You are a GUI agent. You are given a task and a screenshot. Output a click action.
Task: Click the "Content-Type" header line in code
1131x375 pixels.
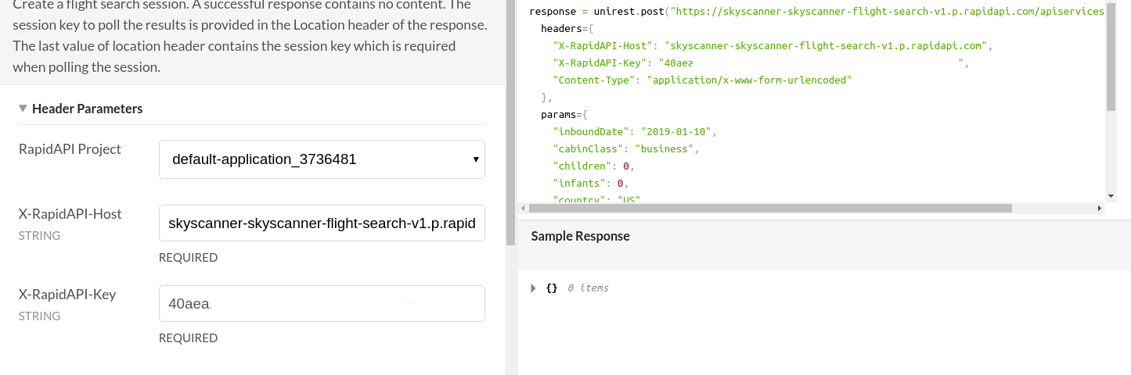coord(702,80)
